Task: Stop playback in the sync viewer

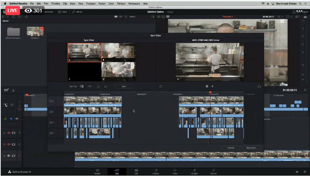Action: [207, 86]
